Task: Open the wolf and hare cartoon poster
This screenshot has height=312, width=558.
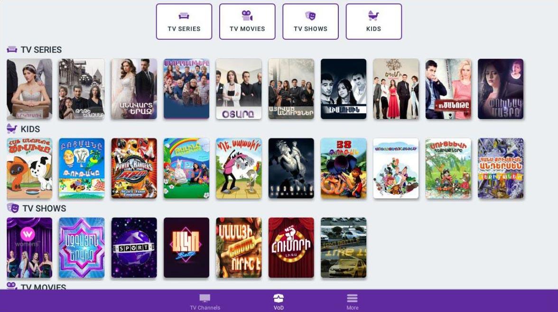Action: (239, 168)
